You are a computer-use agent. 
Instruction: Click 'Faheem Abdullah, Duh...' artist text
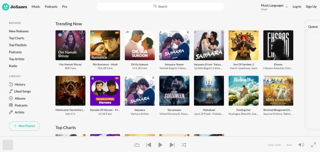point(277,68)
